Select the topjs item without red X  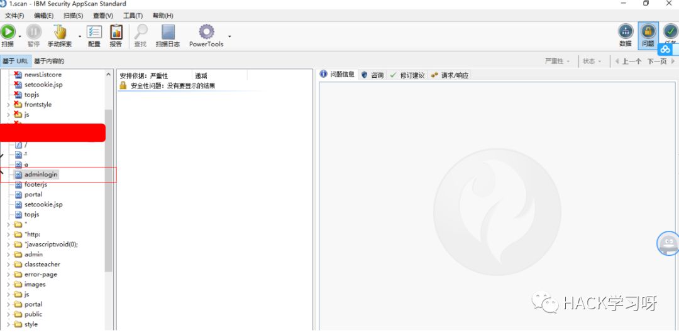point(31,214)
